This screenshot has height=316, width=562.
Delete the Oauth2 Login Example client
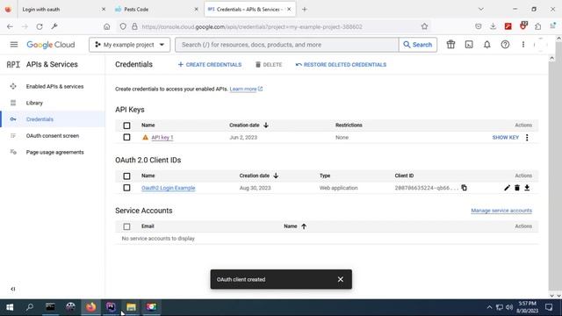[x=517, y=188]
